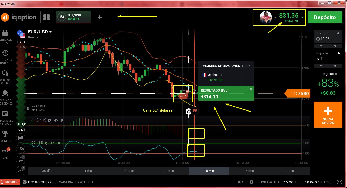
Task: Decrease expiration time with minus button
Action: pyautogui.click(x=321, y=46)
